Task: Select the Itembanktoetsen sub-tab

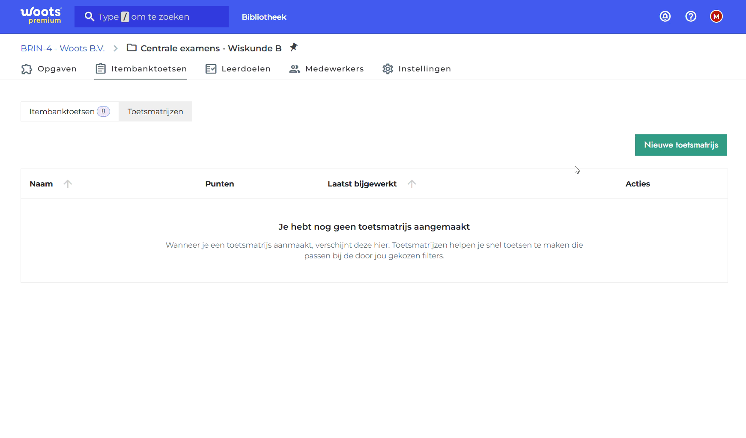Action: [x=70, y=112]
